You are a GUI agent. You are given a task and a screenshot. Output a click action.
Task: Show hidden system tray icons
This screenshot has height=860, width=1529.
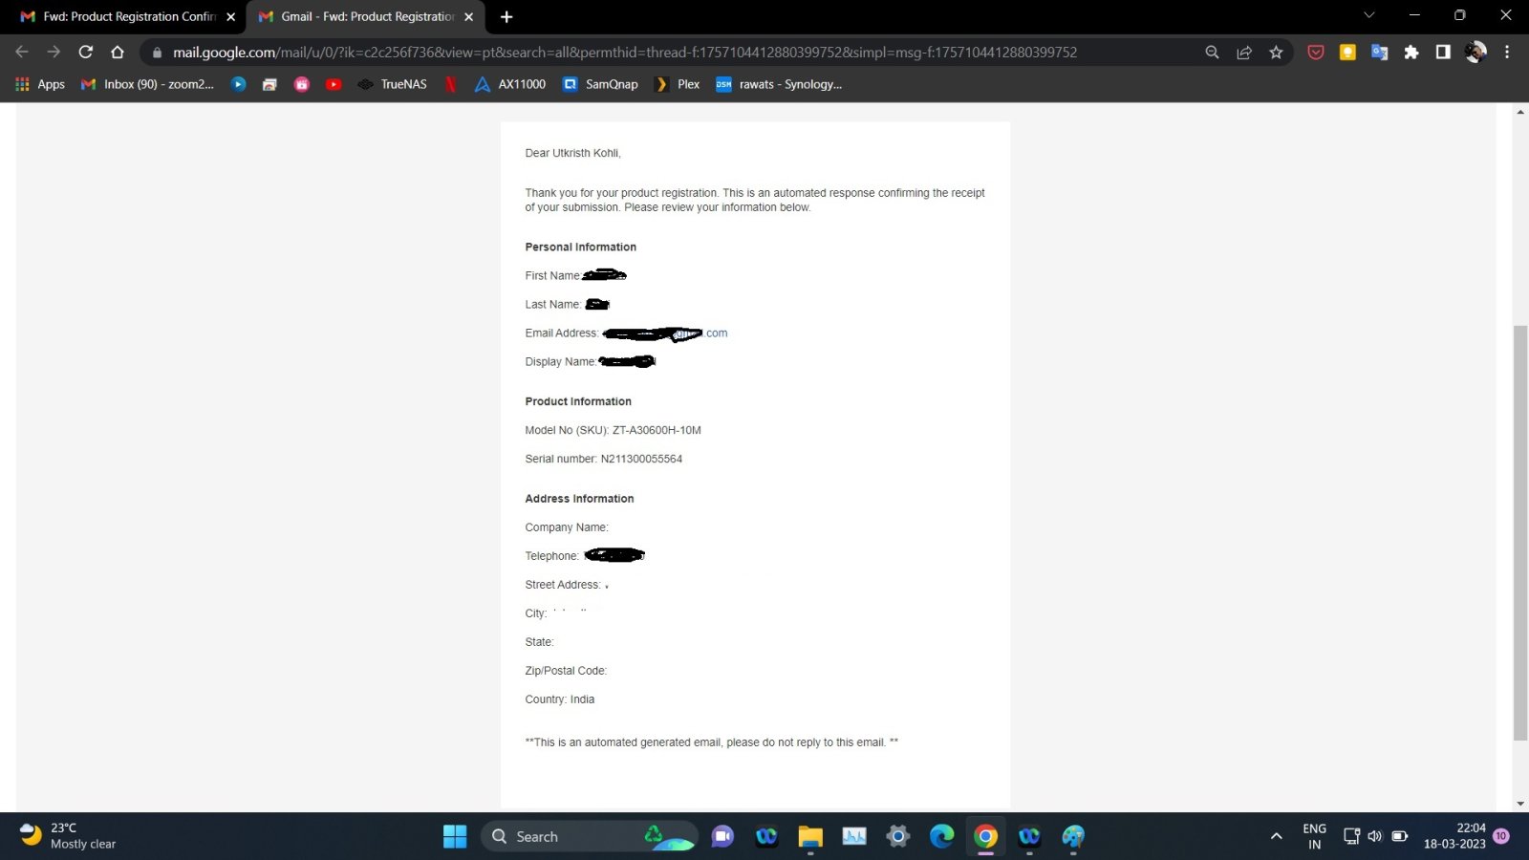(1276, 836)
